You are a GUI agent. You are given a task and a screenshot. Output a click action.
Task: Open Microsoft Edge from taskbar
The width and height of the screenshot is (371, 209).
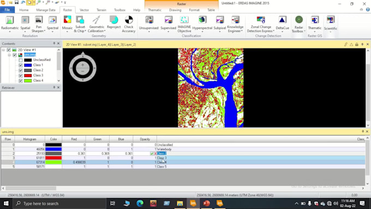140,204
